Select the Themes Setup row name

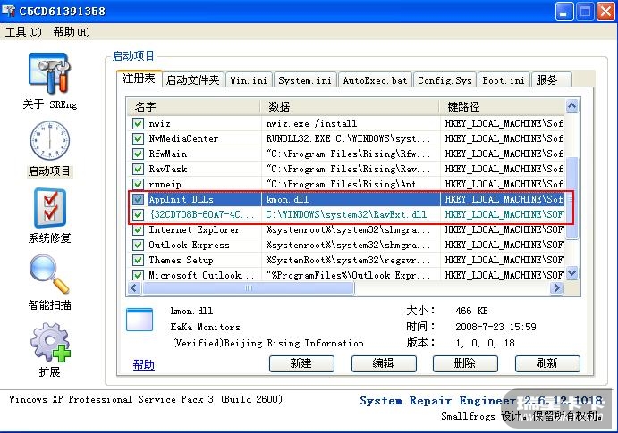tap(181, 260)
